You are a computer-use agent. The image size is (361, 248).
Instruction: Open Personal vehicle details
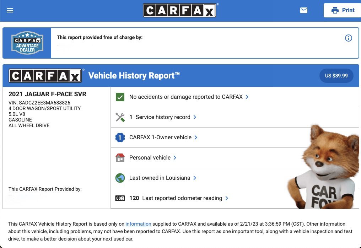pos(150,158)
